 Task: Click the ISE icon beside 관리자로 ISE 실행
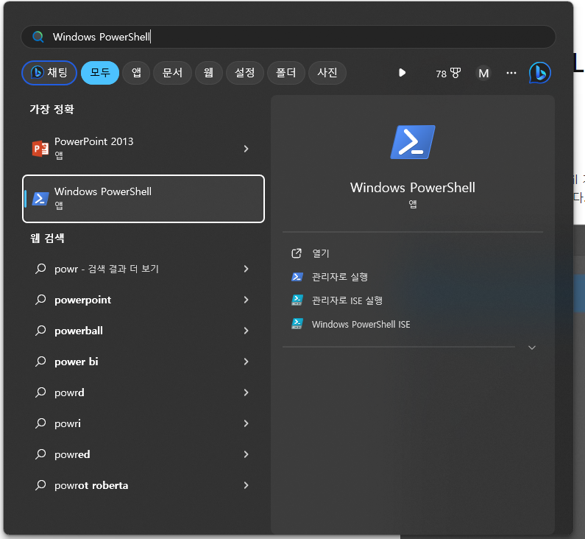point(297,300)
